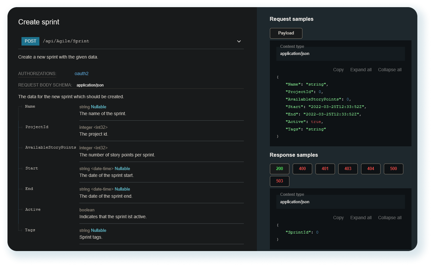The height and width of the screenshot is (266, 432).
Task: Click the AvailableStoryPoints schema property
Action: [x=50, y=147]
